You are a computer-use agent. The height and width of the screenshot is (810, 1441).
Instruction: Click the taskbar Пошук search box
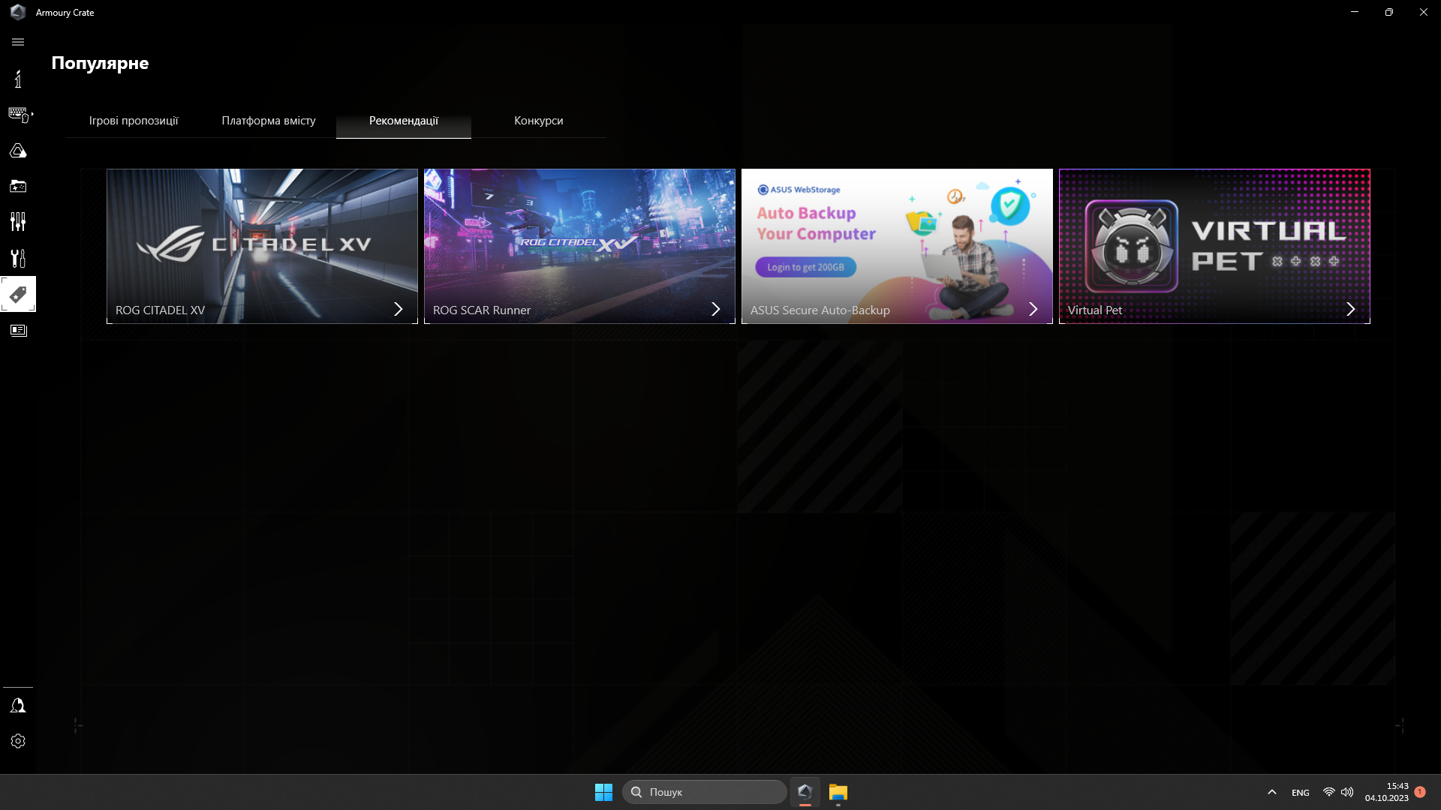pos(705,792)
